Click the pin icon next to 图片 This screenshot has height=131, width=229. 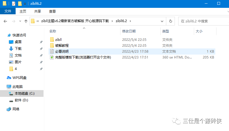click(41, 62)
